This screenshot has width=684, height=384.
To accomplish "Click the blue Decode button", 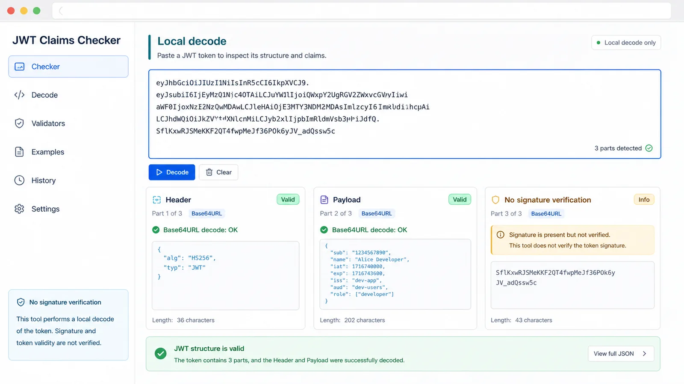I will (x=172, y=172).
